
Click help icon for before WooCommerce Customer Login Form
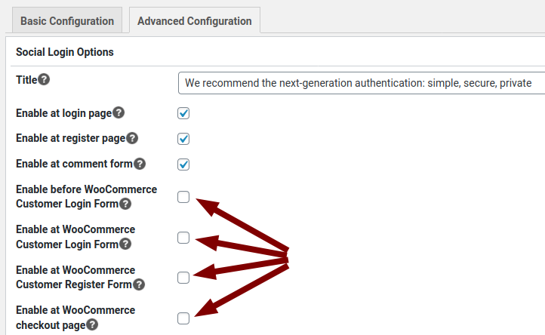125,204
